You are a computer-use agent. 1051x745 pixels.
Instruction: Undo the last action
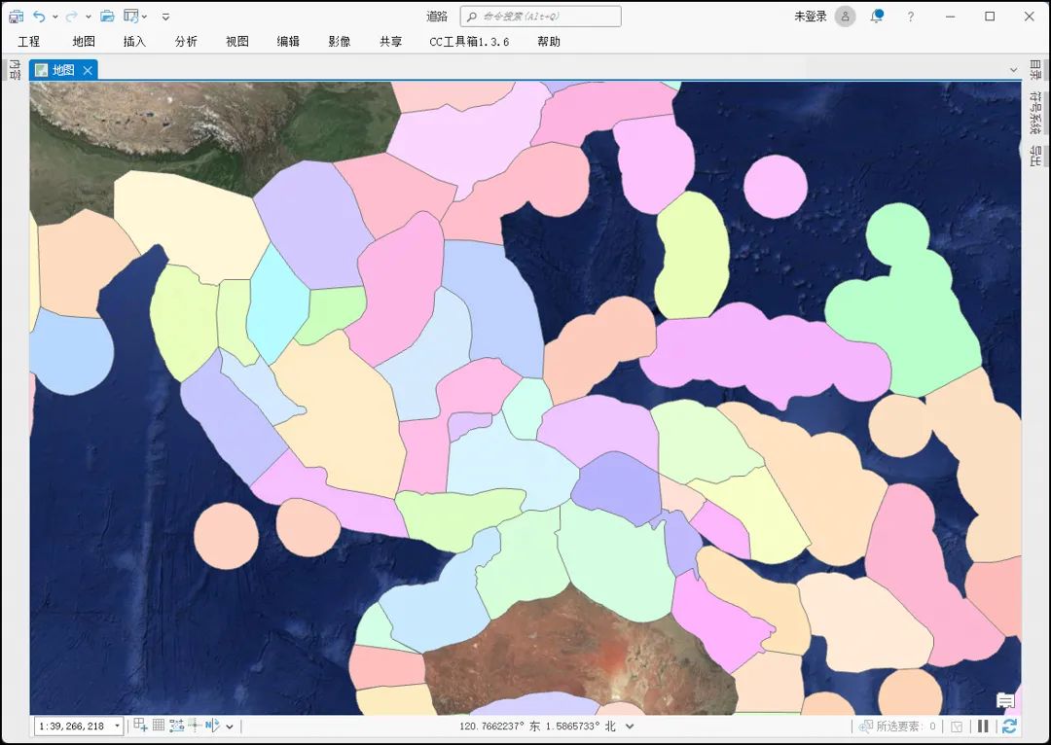coord(39,17)
